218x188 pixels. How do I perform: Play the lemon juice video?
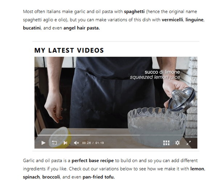pyautogui.click(x=44, y=143)
